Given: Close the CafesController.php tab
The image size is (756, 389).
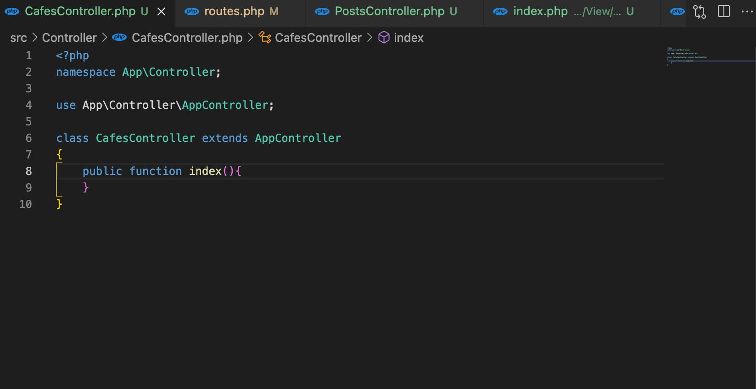Looking at the screenshot, I should [x=162, y=11].
